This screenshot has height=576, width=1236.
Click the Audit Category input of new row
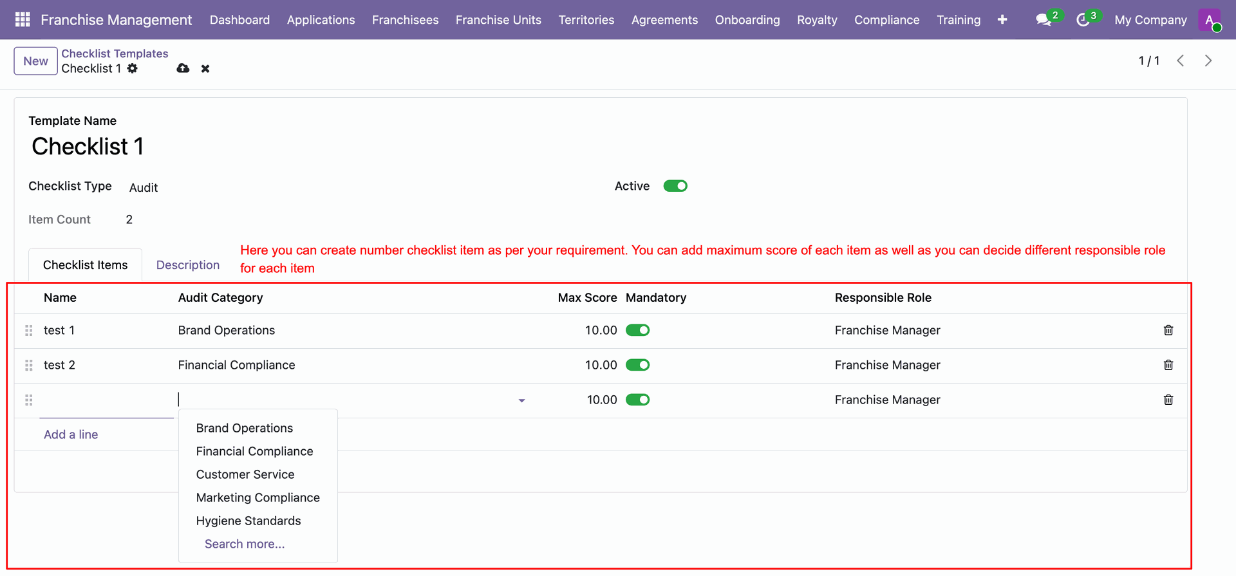[x=346, y=400]
